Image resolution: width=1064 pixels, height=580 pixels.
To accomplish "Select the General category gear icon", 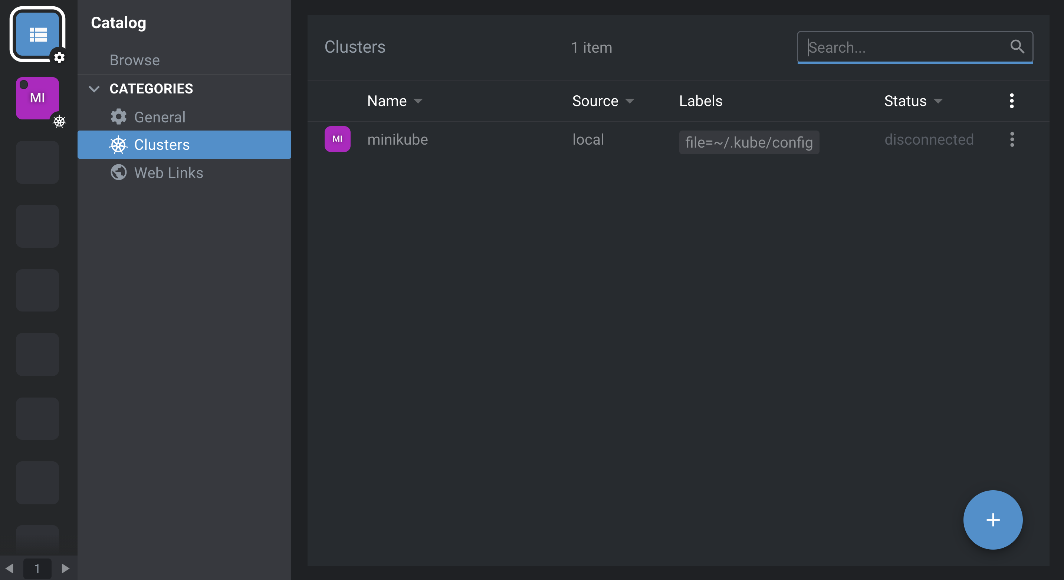I will click(118, 117).
